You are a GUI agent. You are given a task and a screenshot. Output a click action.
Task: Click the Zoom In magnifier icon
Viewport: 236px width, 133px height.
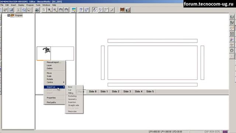point(49,10)
